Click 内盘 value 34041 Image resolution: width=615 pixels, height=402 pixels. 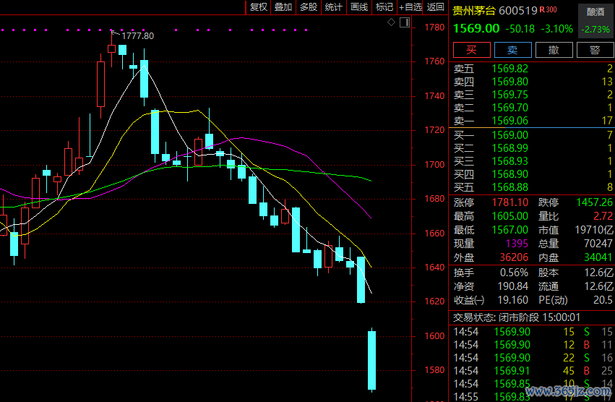[x=598, y=257]
